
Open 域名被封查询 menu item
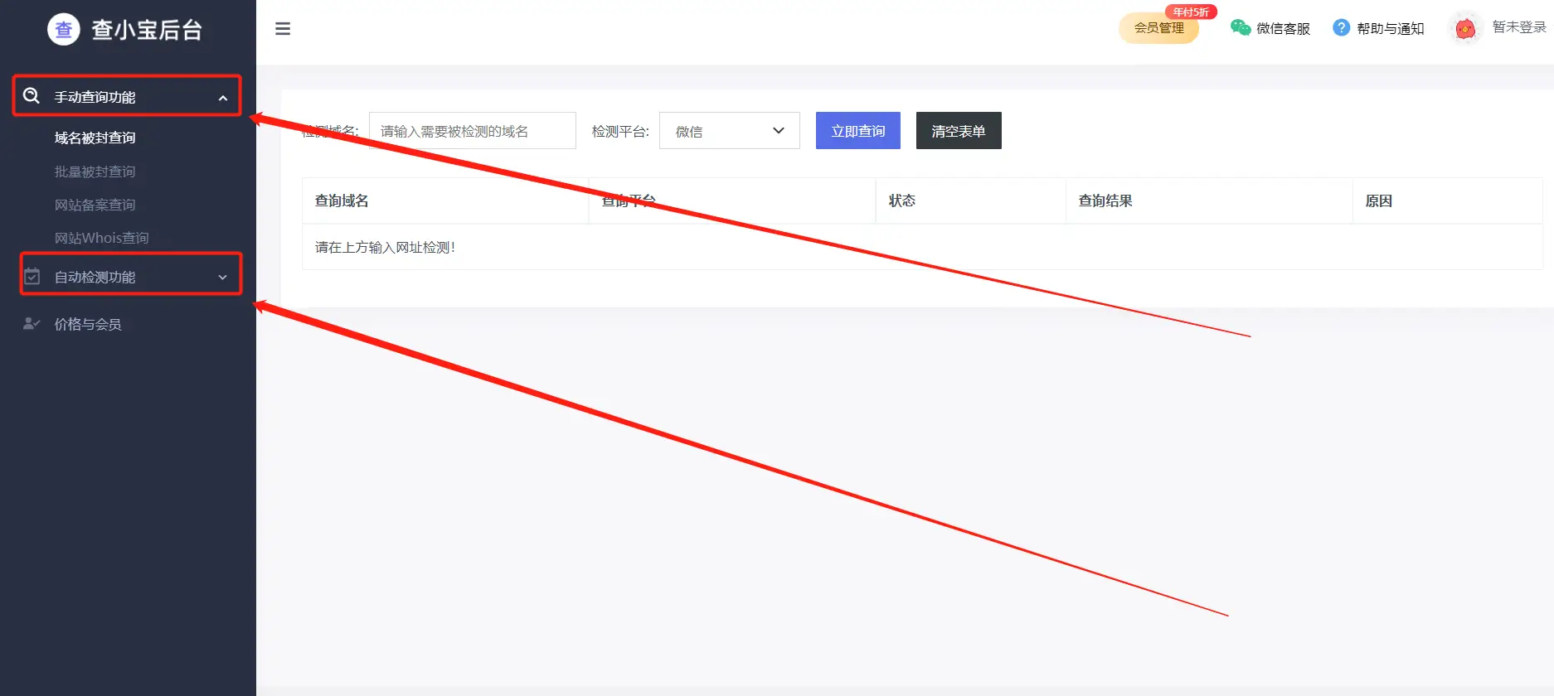tap(95, 138)
